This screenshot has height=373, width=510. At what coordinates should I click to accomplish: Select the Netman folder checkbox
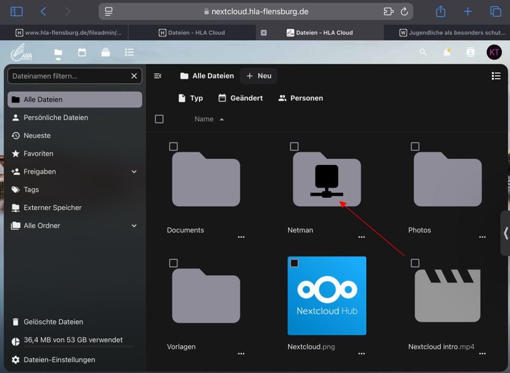(294, 146)
